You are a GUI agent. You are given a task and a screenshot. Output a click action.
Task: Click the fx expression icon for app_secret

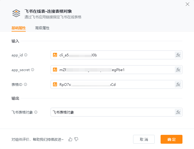178,70
